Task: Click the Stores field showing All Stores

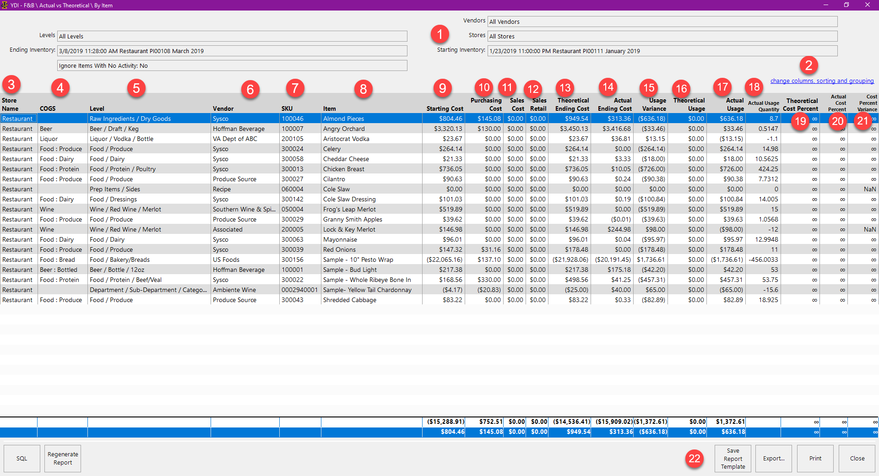Action: [662, 36]
